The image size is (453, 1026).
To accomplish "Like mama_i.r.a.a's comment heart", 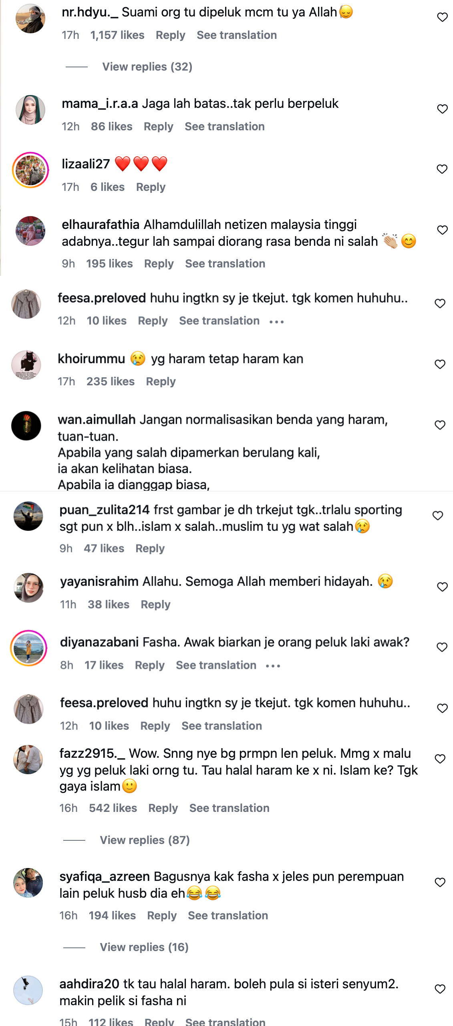I will coord(442,109).
